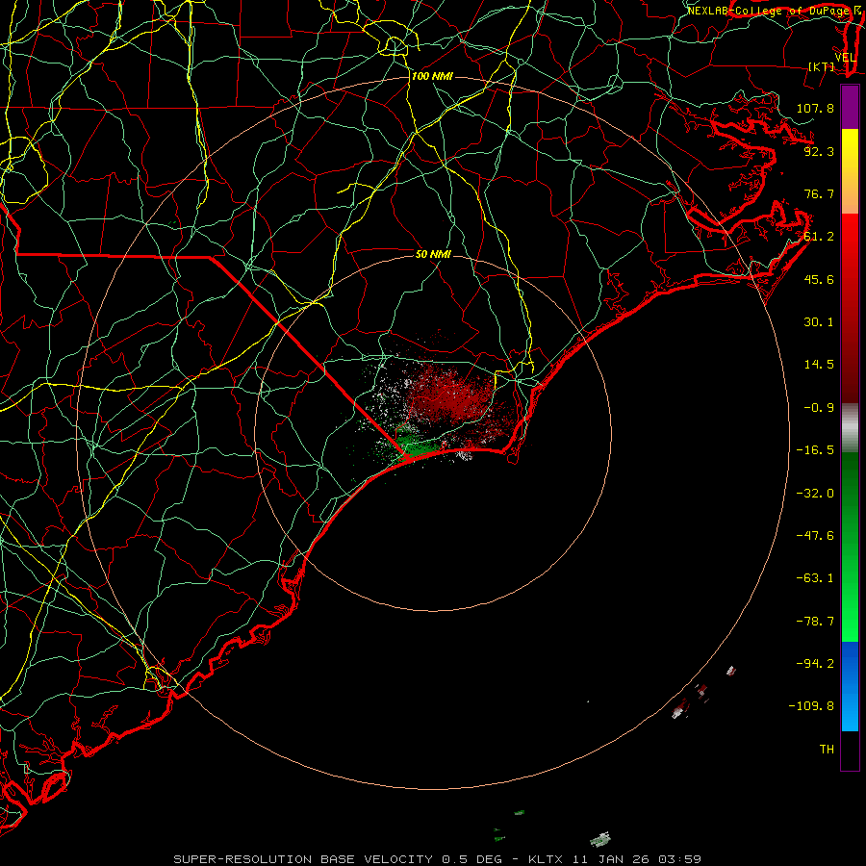Select the -94.2 legend value

pos(815,664)
